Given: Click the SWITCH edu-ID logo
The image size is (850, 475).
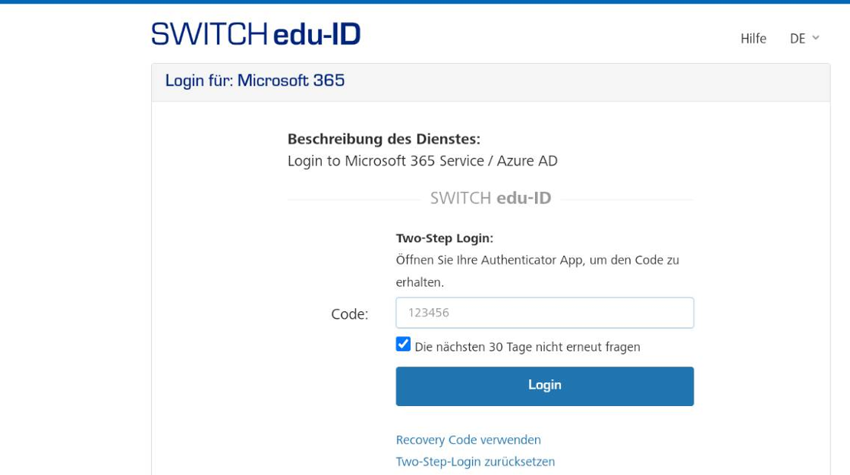Looking at the screenshot, I should tap(256, 33).
